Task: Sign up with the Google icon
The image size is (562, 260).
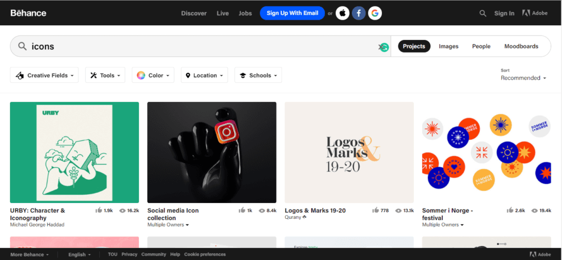Action: 375,13
